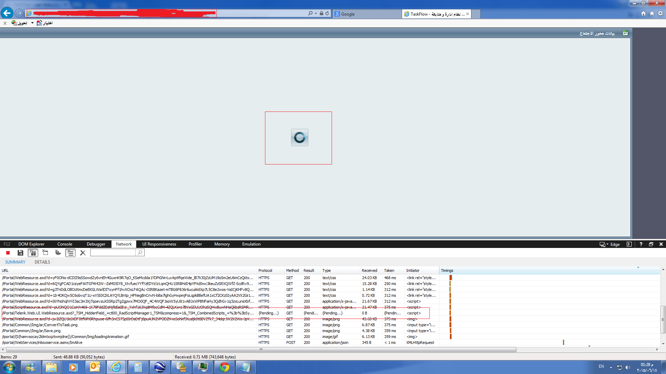Expand the toolbar dropdown arrow beside تحويل
This screenshot has width=666, height=374.
(x=32, y=23)
